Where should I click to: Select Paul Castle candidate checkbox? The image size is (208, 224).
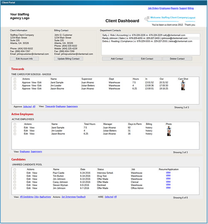pos(15,172)
